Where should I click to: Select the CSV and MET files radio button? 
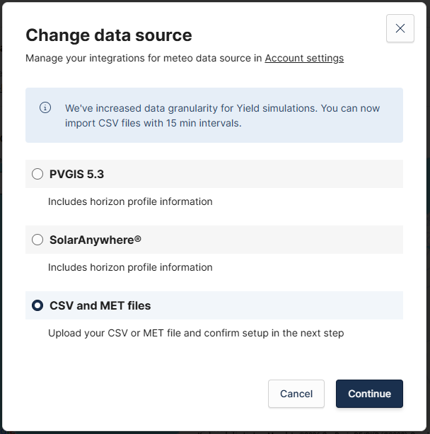click(x=37, y=305)
